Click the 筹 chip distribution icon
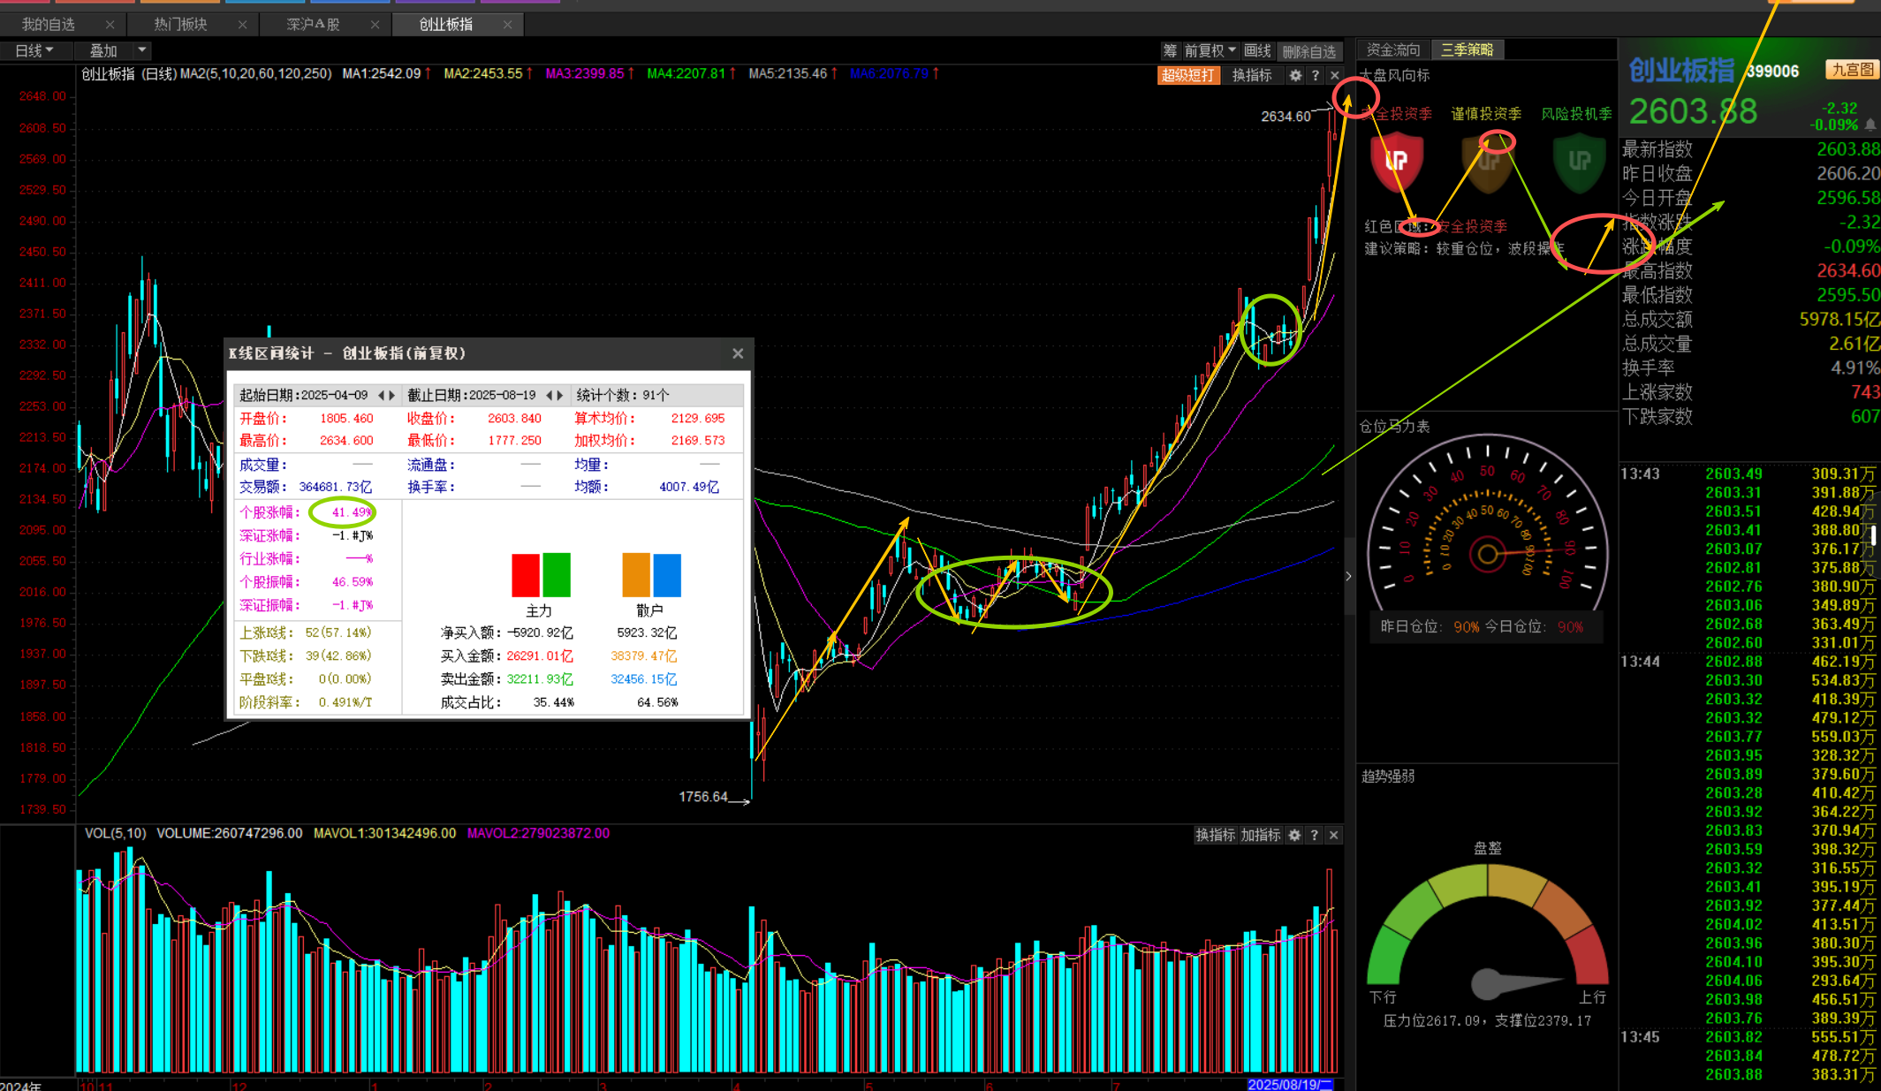Image resolution: width=1881 pixels, height=1091 pixels. tap(1170, 51)
